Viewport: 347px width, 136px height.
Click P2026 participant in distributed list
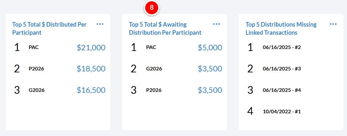36,69
